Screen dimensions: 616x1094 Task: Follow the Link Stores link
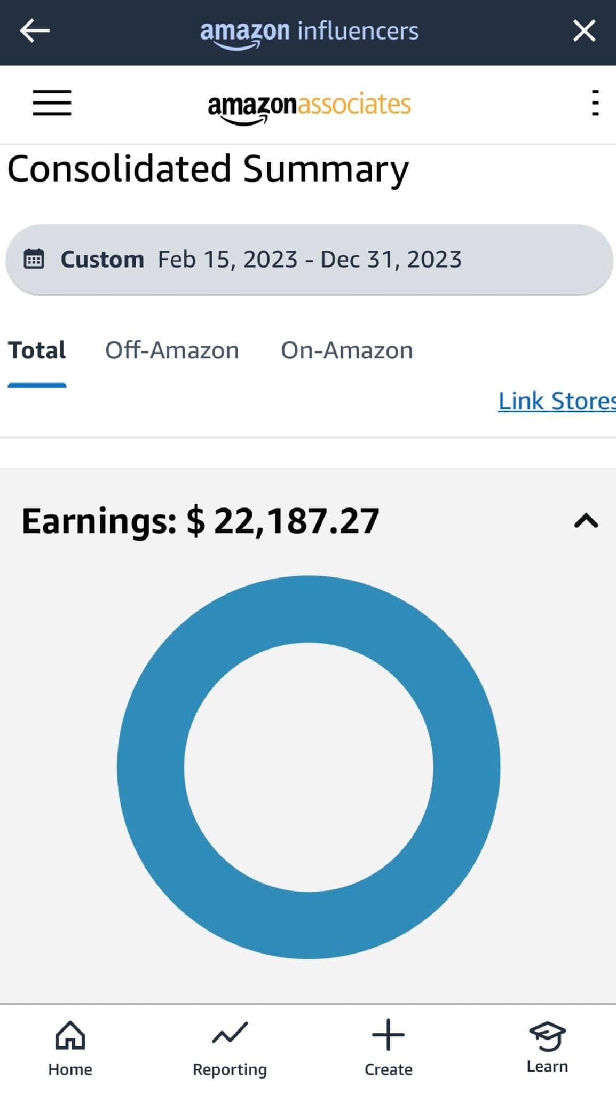pyautogui.click(x=556, y=401)
